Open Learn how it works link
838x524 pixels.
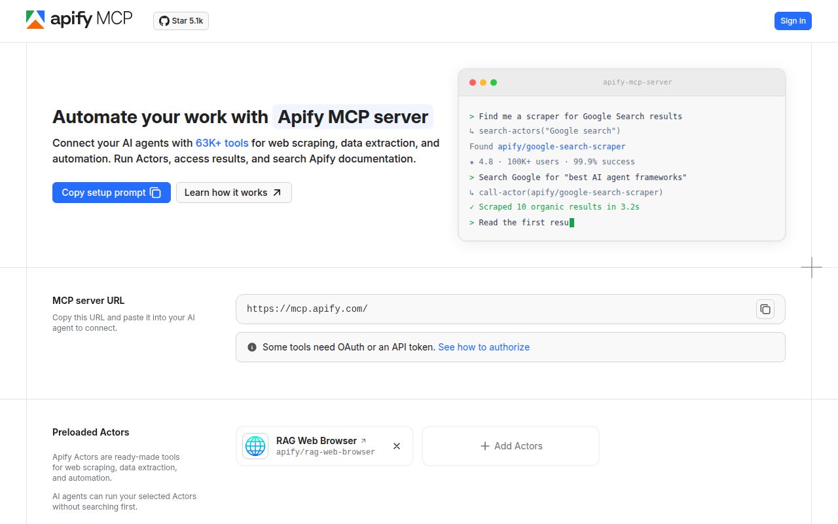pos(234,193)
